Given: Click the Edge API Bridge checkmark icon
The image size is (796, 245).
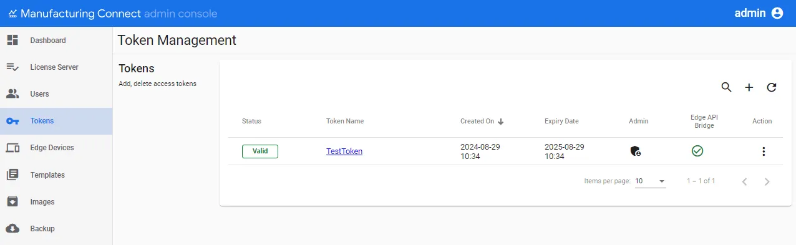Looking at the screenshot, I should [x=697, y=151].
